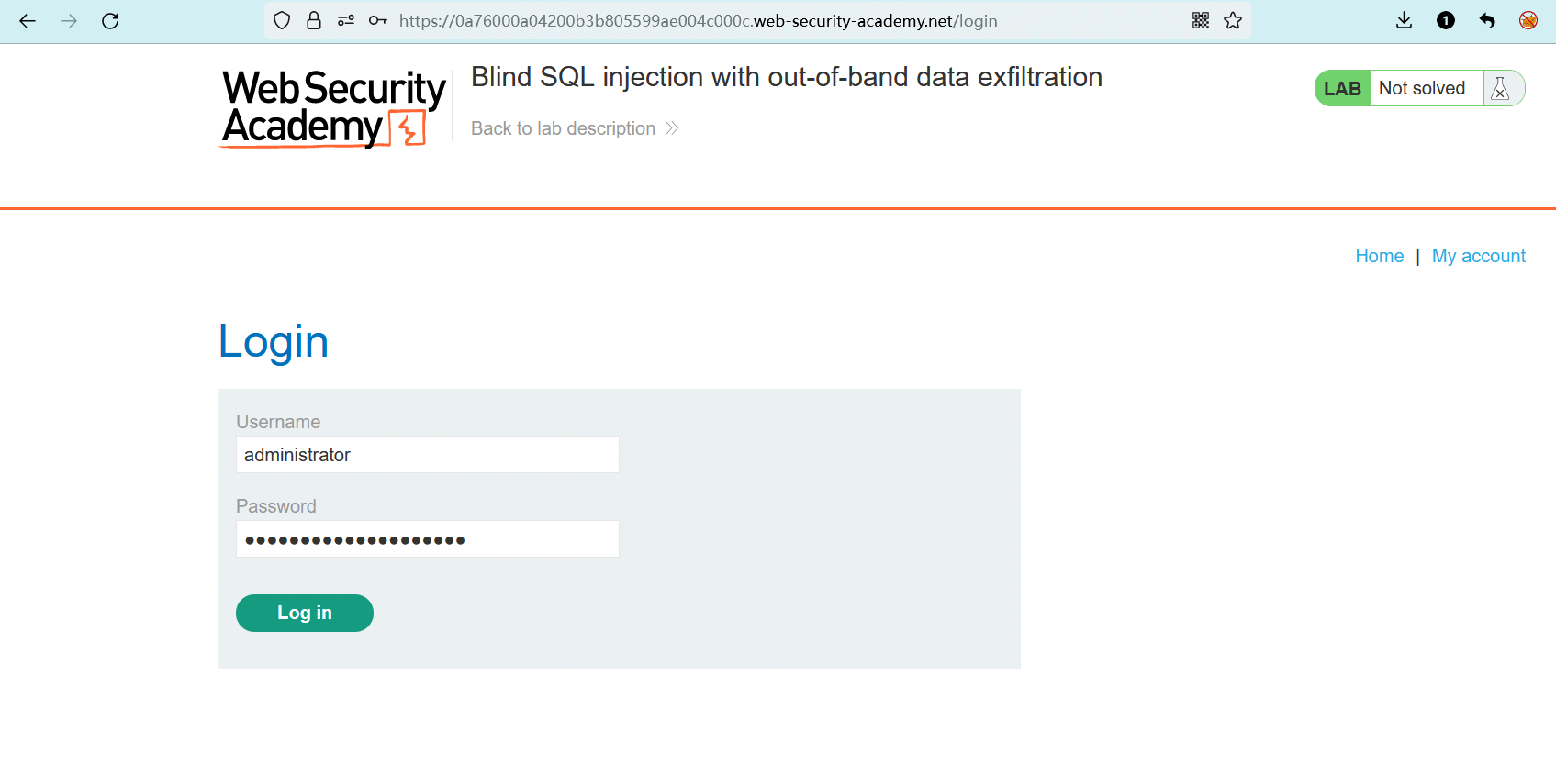Click the black circle extension icon numbered 1

(x=1446, y=21)
